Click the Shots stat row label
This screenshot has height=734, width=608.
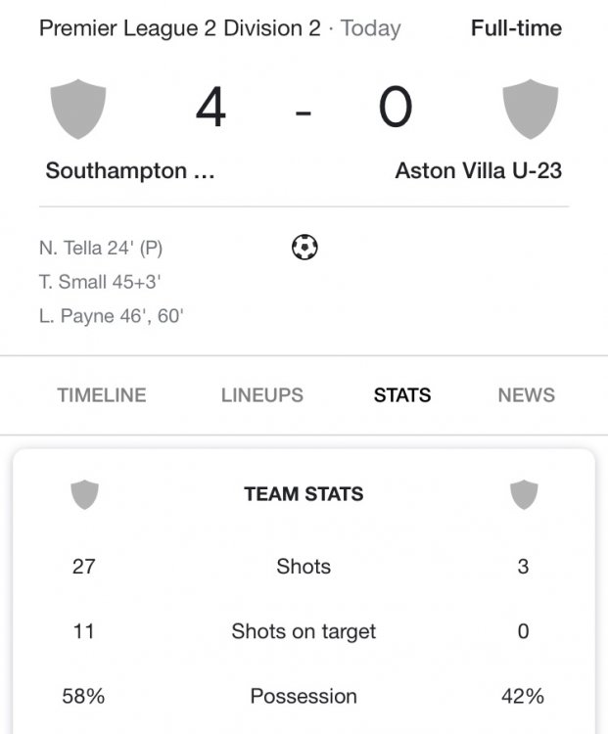pyautogui.click(x=304, y=567)
